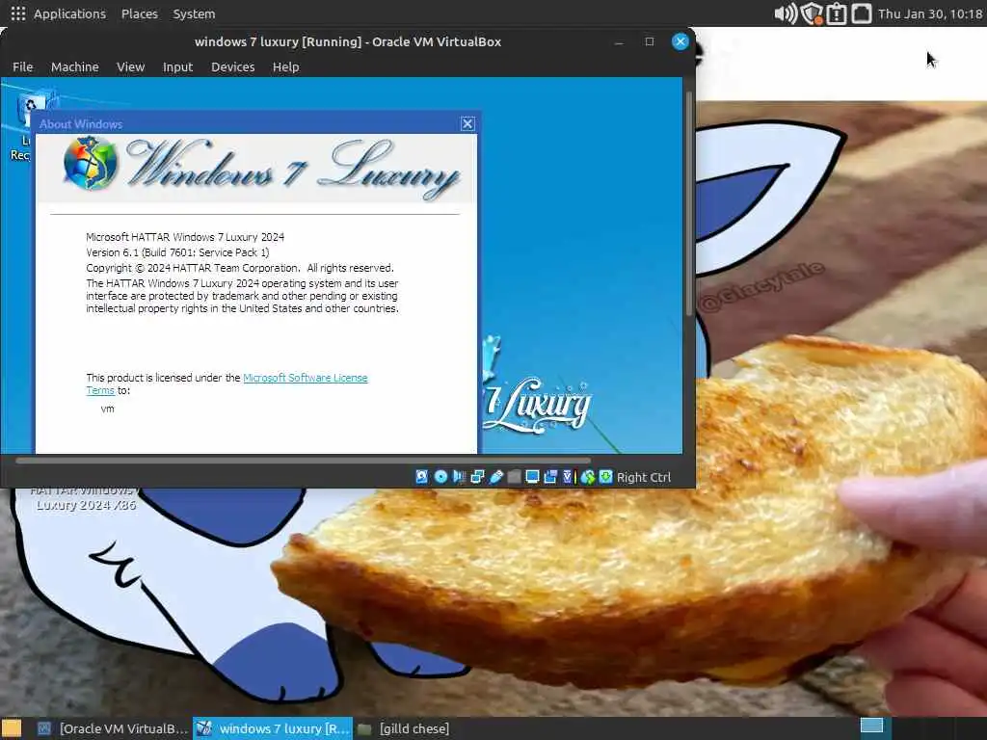Click the recording status icon
This screenshot has height=740, width=987.
(550, 477)
